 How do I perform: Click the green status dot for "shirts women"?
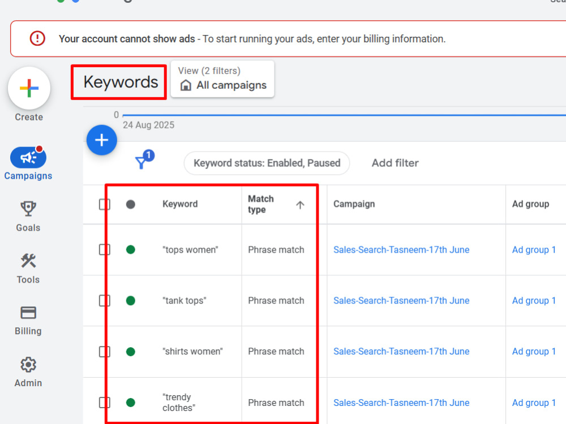[x=131, y=352]
